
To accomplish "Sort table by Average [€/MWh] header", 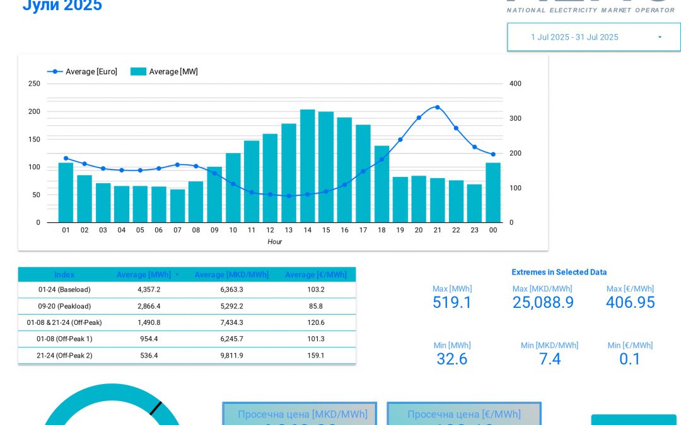I will (x=315, y=275).
